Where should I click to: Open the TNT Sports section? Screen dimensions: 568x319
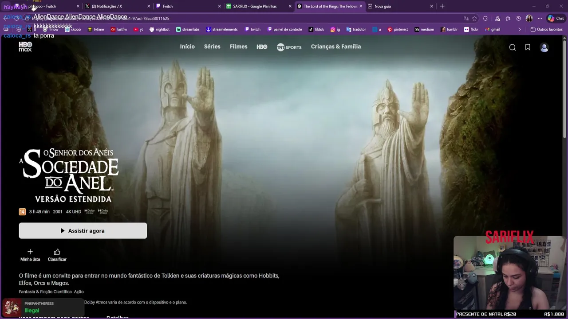[289, 47]
